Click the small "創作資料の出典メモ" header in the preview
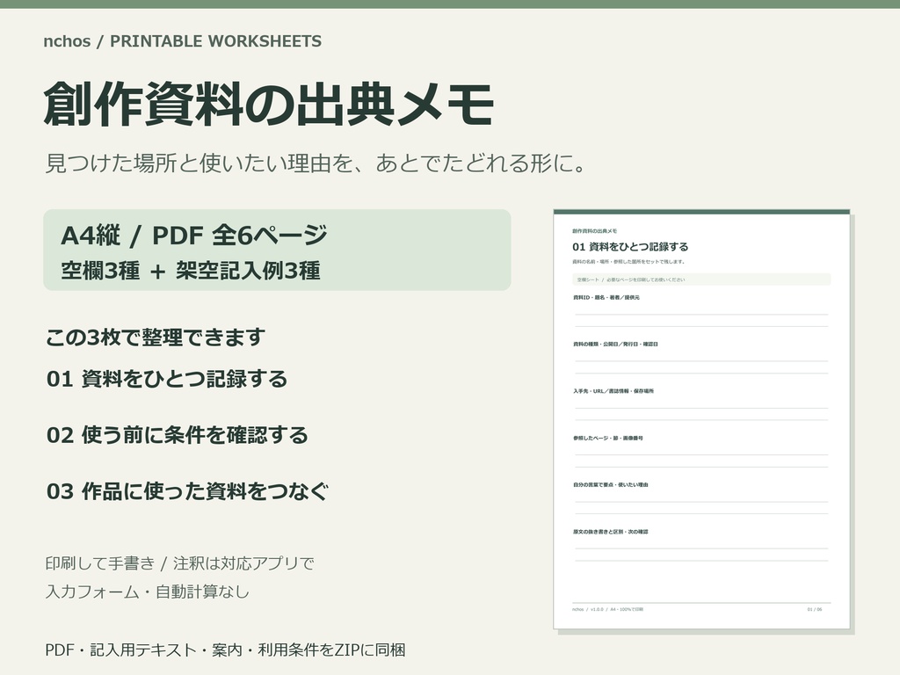This screenshot has height=675, width=900. [x=595, y=231]
